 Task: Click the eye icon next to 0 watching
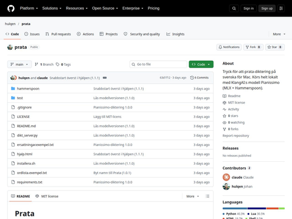pos(224,122)
